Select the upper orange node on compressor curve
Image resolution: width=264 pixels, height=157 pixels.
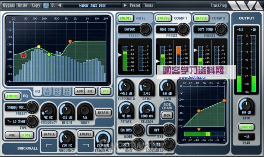pyautogui.click(x=224, y=101)
